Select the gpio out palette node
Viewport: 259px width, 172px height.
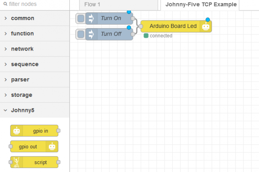pyautogui.click(x=34, y=146)
